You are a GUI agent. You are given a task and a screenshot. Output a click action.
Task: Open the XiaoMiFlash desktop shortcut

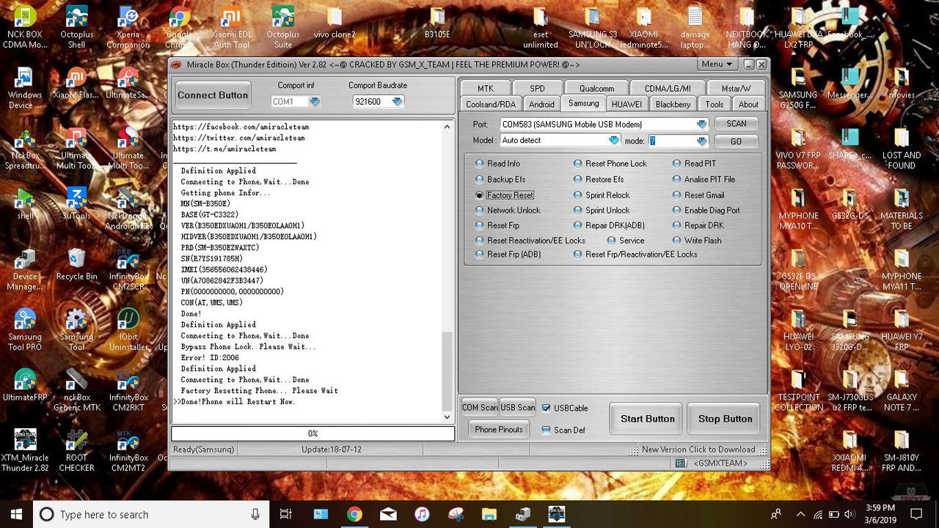[76, 83]
